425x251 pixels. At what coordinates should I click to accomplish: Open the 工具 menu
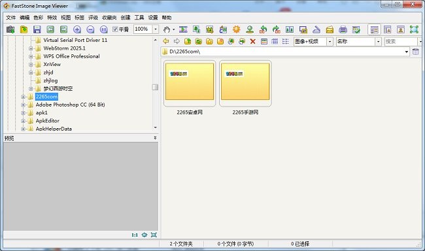click(139, 18)
